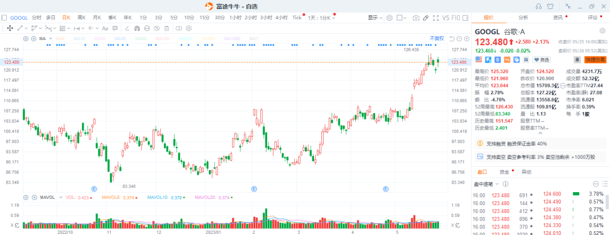
Task: Select the crosshair move cursor tool
Action: point(10,28)
